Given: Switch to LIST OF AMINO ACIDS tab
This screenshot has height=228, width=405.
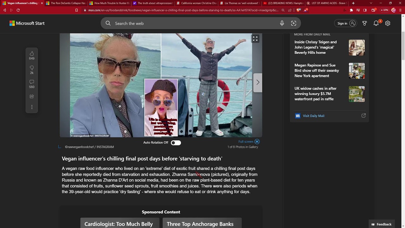Looking at the screenshot, I should [x=327, y=3].
